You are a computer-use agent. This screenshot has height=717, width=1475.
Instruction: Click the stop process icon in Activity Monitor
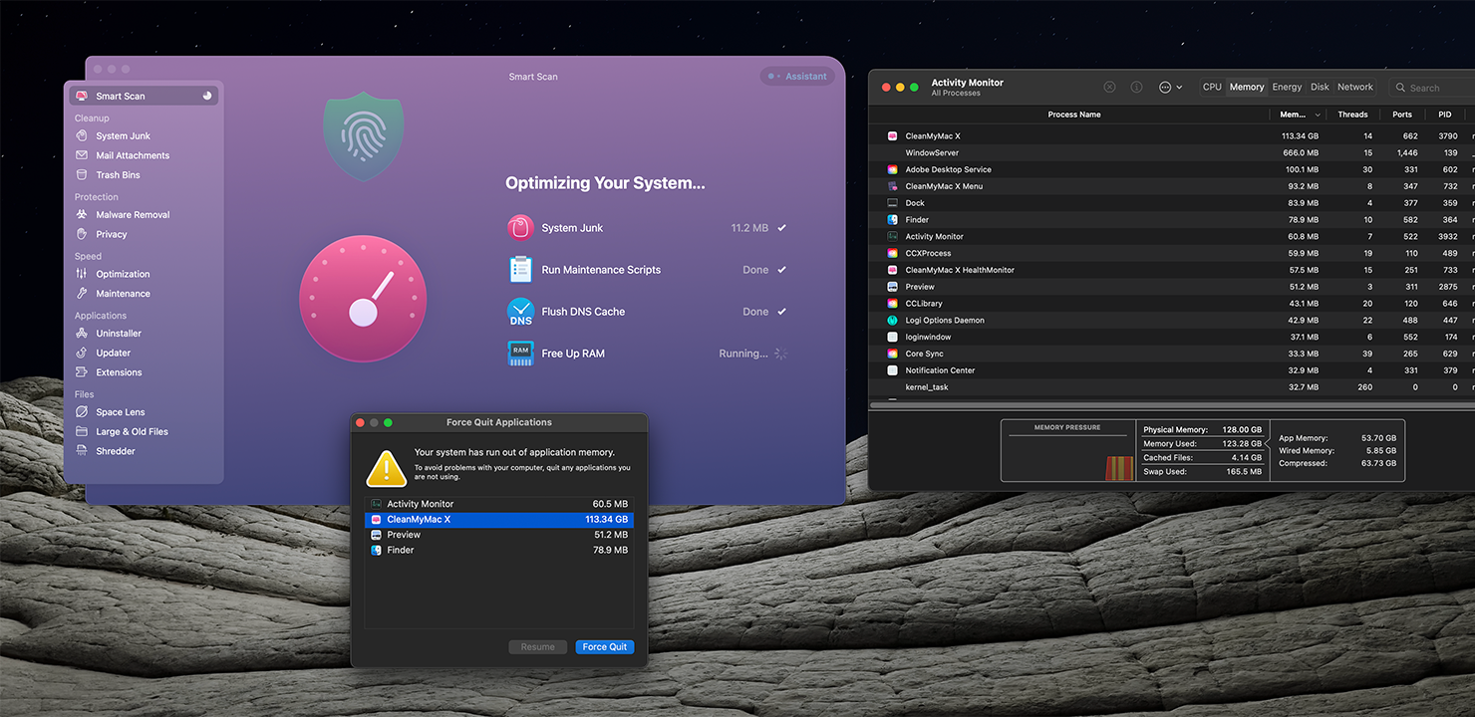pyautogui.click(x=1110, y=88)
